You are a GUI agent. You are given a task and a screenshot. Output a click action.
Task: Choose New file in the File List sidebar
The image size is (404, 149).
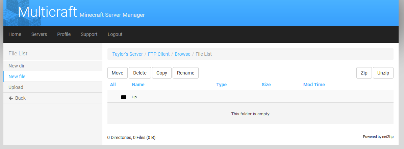[17, 77]
